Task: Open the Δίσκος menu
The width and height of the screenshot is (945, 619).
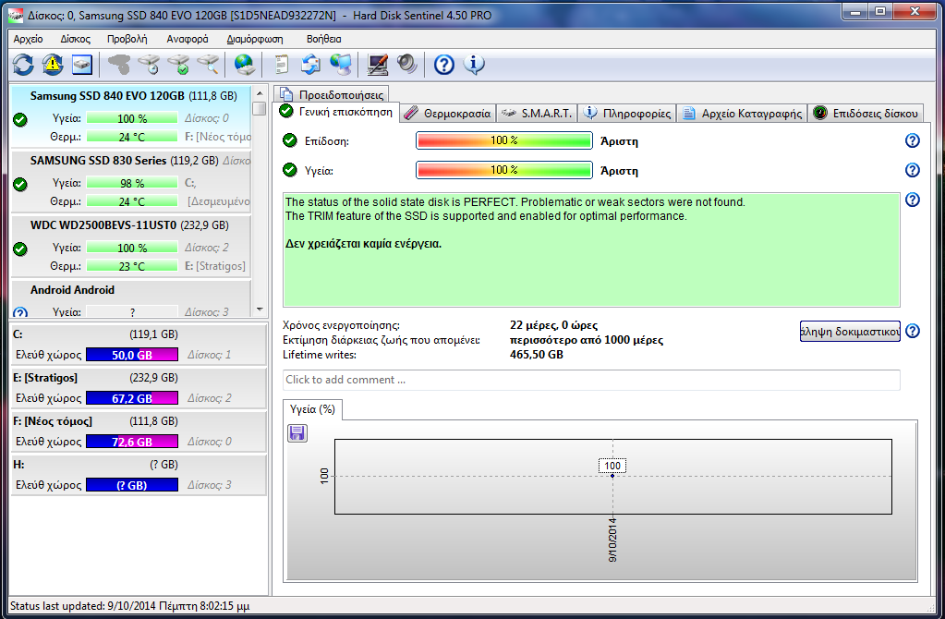Action: click(76, 39)
